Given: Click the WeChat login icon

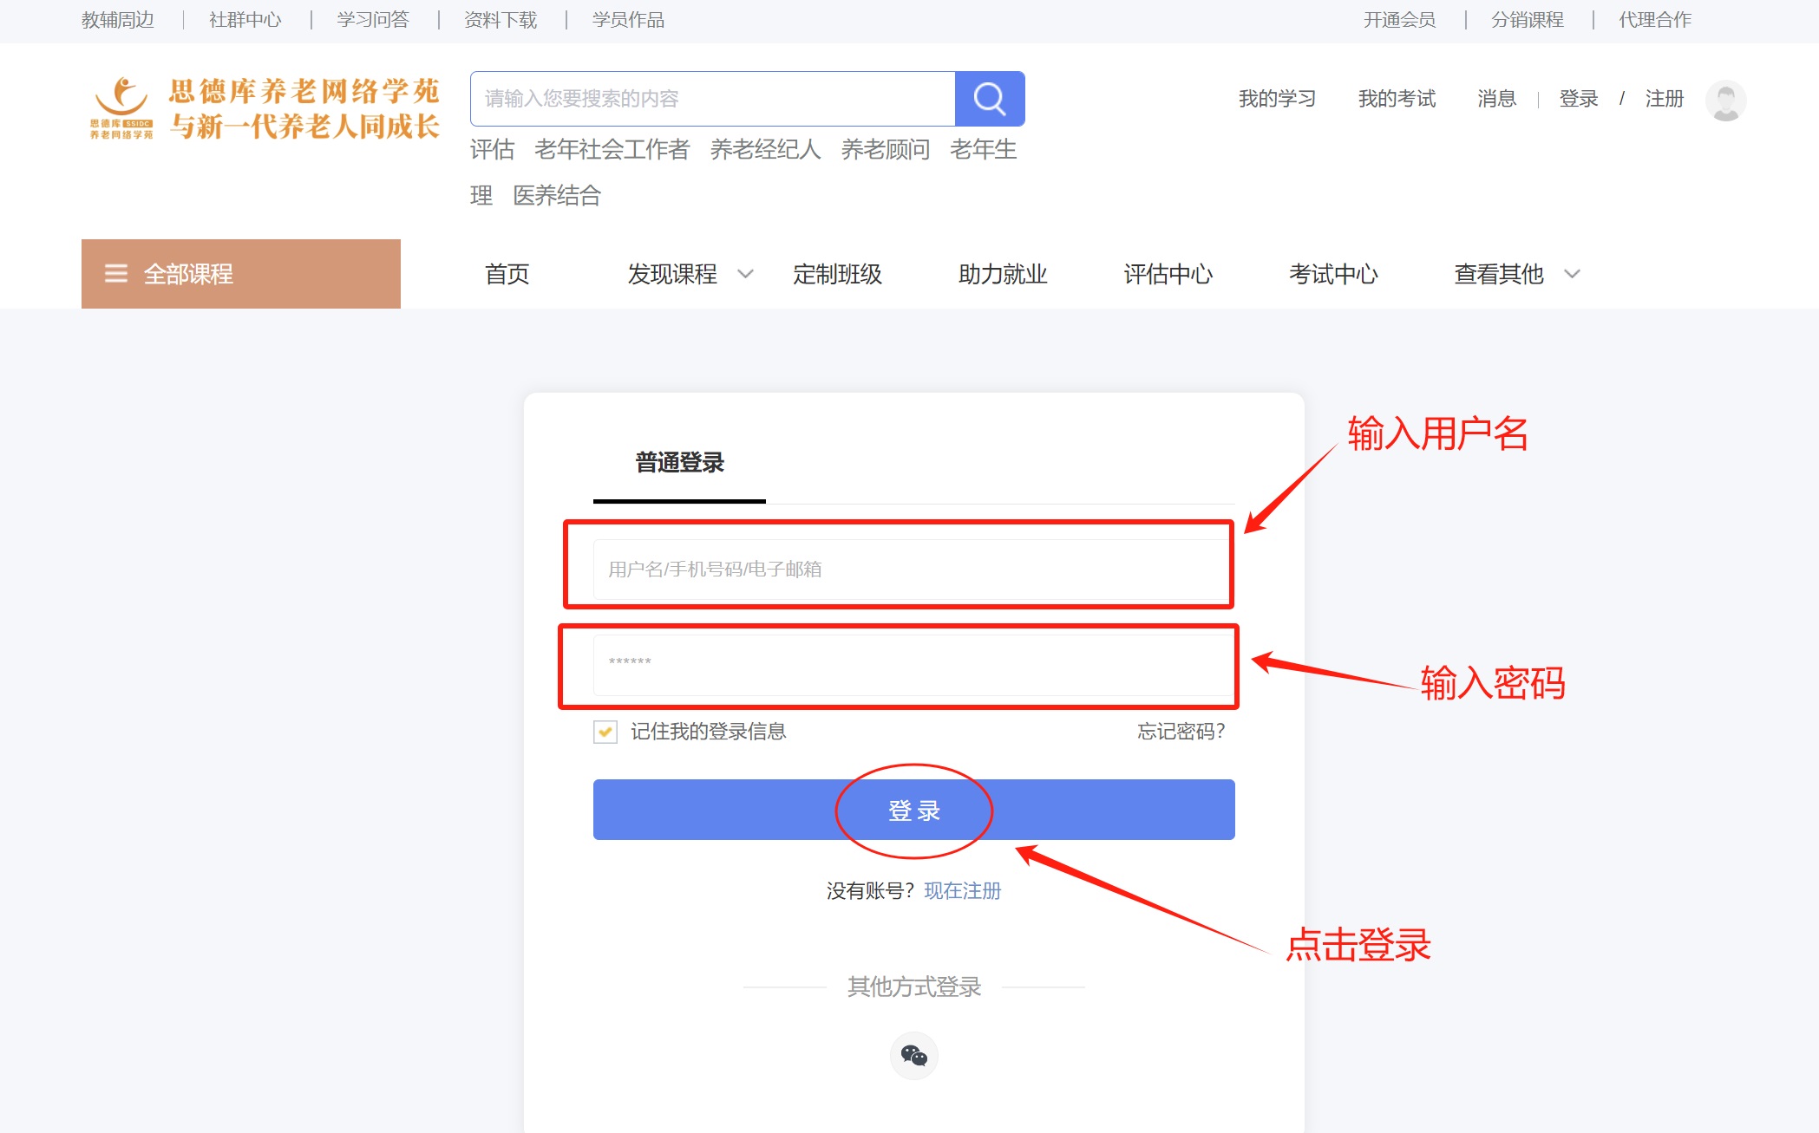Looking at the screenshot, I should [913, 1055].
